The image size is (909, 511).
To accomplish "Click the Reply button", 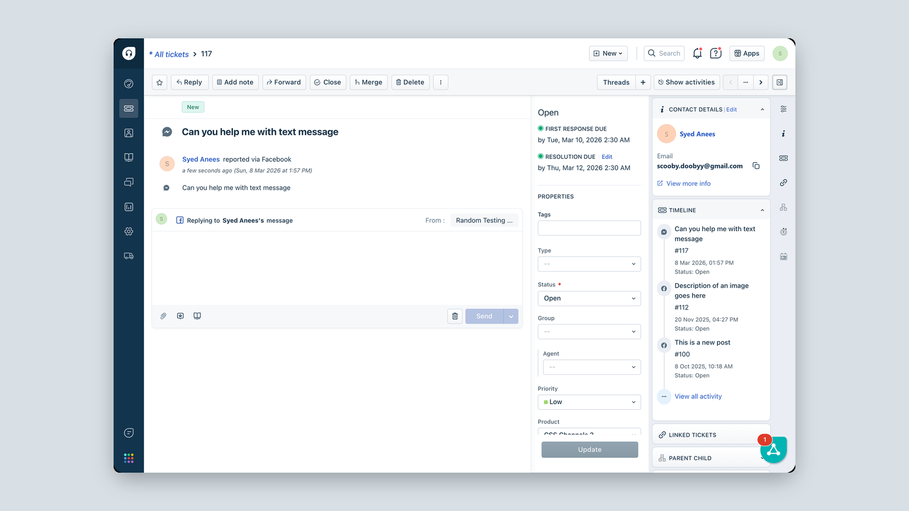I will tap(190, 82).
